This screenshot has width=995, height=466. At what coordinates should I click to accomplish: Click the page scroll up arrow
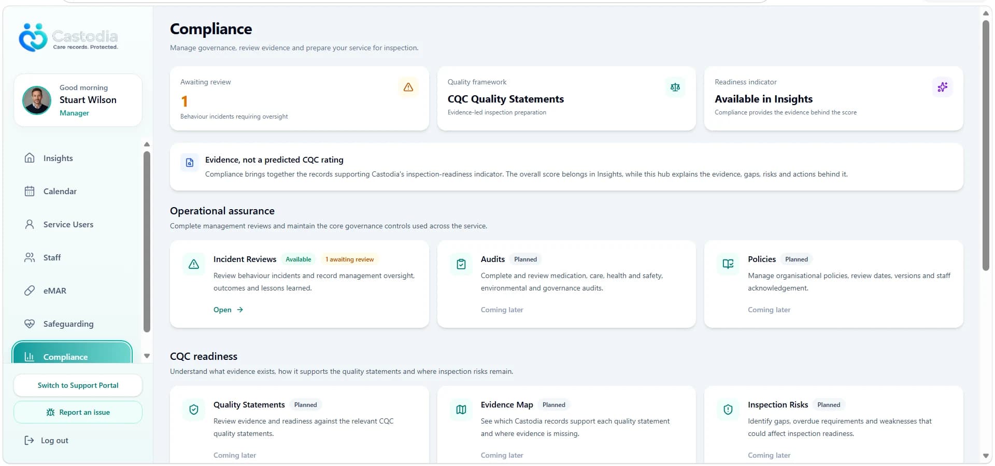(x=986, y=13)
